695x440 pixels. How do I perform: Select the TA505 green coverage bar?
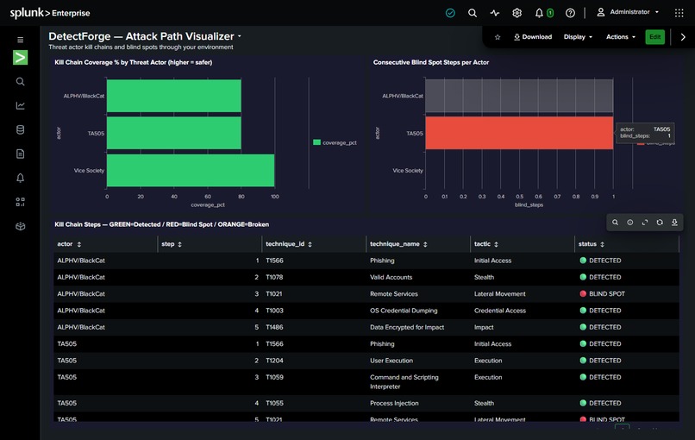pyautogui.click(x=174, y=133)
